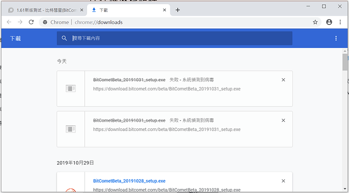Click the 2019年10月29日 date heading
This screenshot has height=193, width=349.
tap(75, 163)
